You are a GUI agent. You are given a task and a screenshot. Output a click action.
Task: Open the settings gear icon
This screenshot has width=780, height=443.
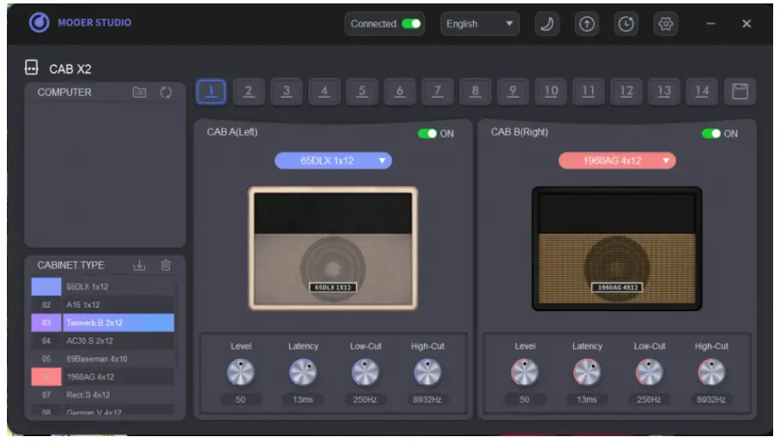click(665, 24)
